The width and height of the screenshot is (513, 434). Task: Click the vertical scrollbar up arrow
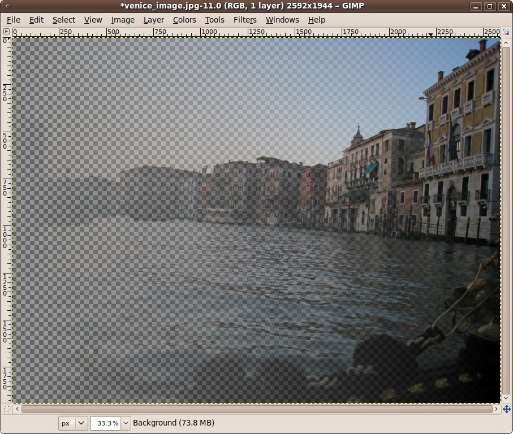[506, 43]
